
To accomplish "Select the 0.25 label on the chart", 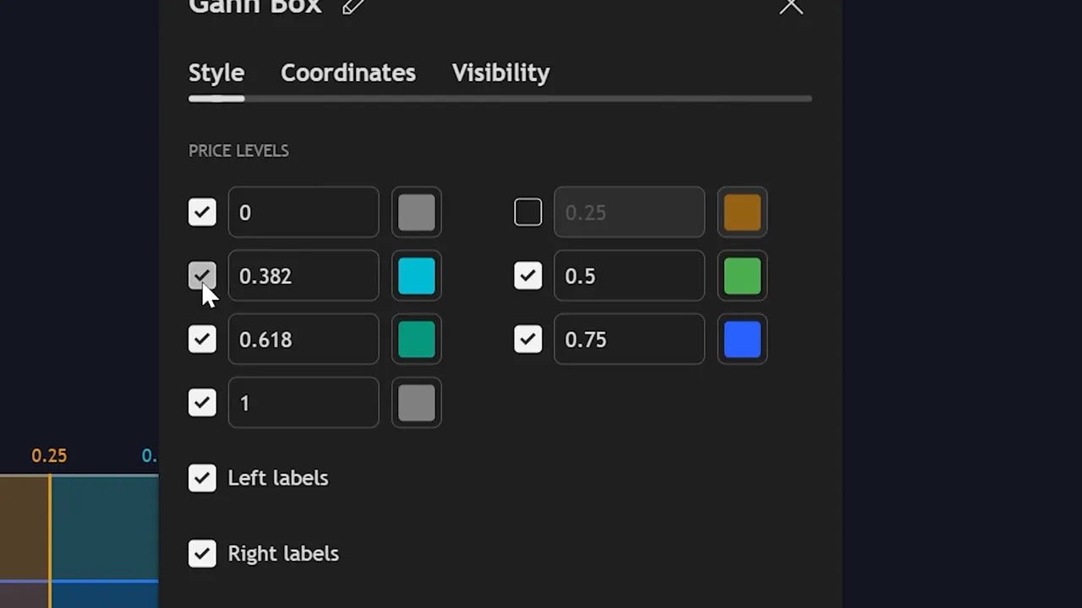I will coord(49,456).
